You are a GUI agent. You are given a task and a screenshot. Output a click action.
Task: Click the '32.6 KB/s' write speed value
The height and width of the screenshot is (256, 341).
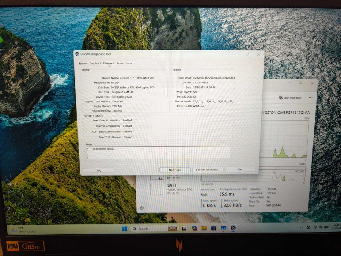232,205
